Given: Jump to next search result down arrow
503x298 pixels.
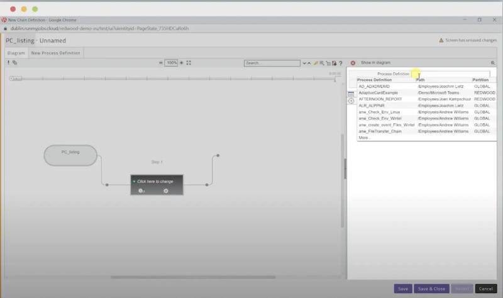Looking at the screenshot, I should (x=304, y=63).
